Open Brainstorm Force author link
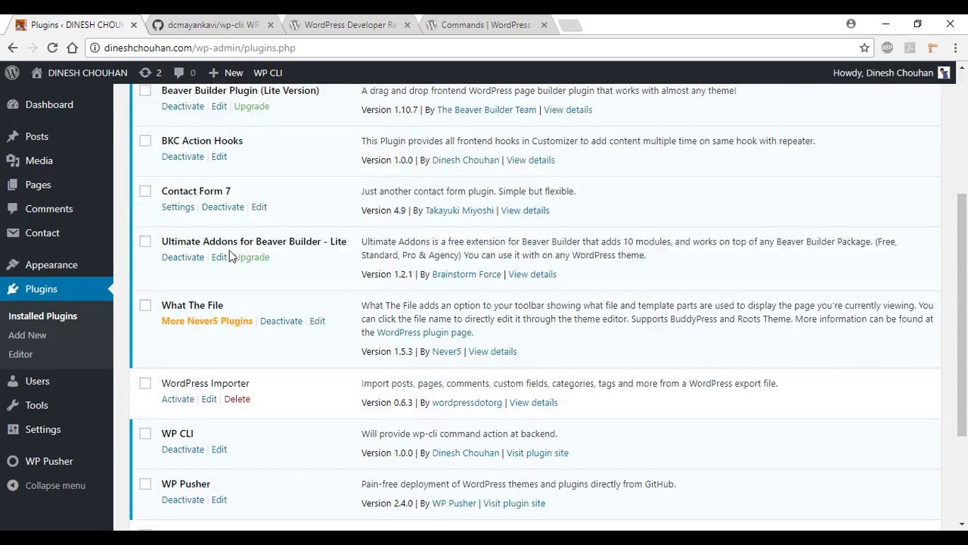Screen dimensions: 968x545 467,274
